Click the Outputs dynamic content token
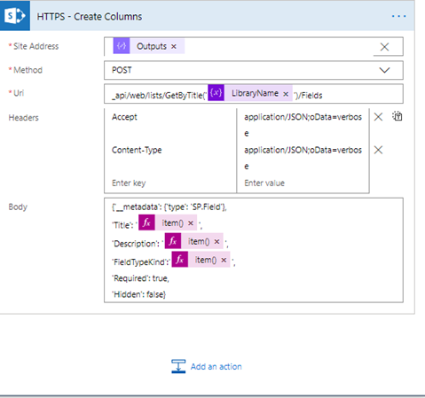The width and height of the screenshot is (425, 398). pyautogui.click(x=149, y=46)
